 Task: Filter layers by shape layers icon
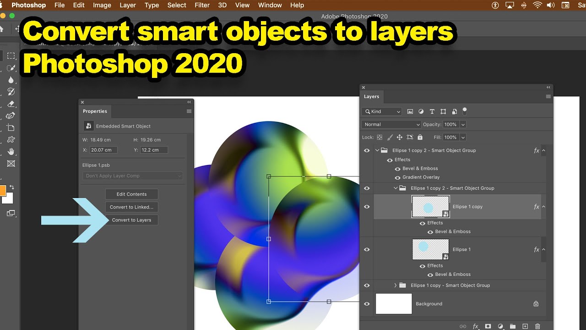click(443, 111)
